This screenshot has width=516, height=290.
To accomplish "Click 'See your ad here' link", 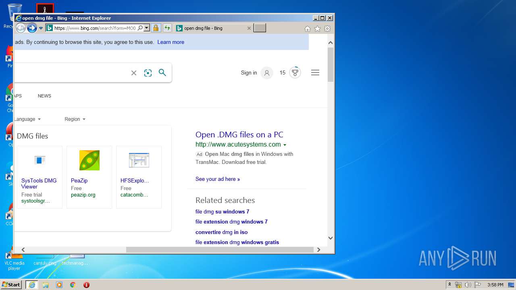I will 218,179.
